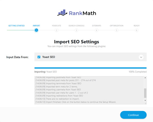
Task: Click step circle number 5
Action: pos(116,30)
